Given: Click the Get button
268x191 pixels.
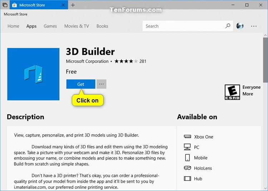Looking at the screenshot, I should click(x=81, y=84).
